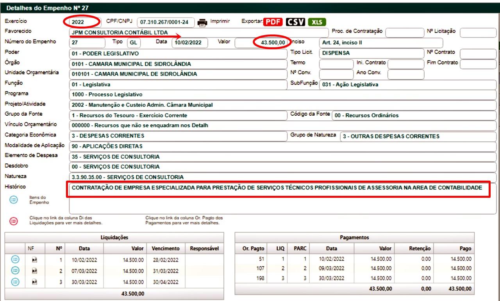
Task: Click the Exercício field showing 2022
Action: point(81,22)
